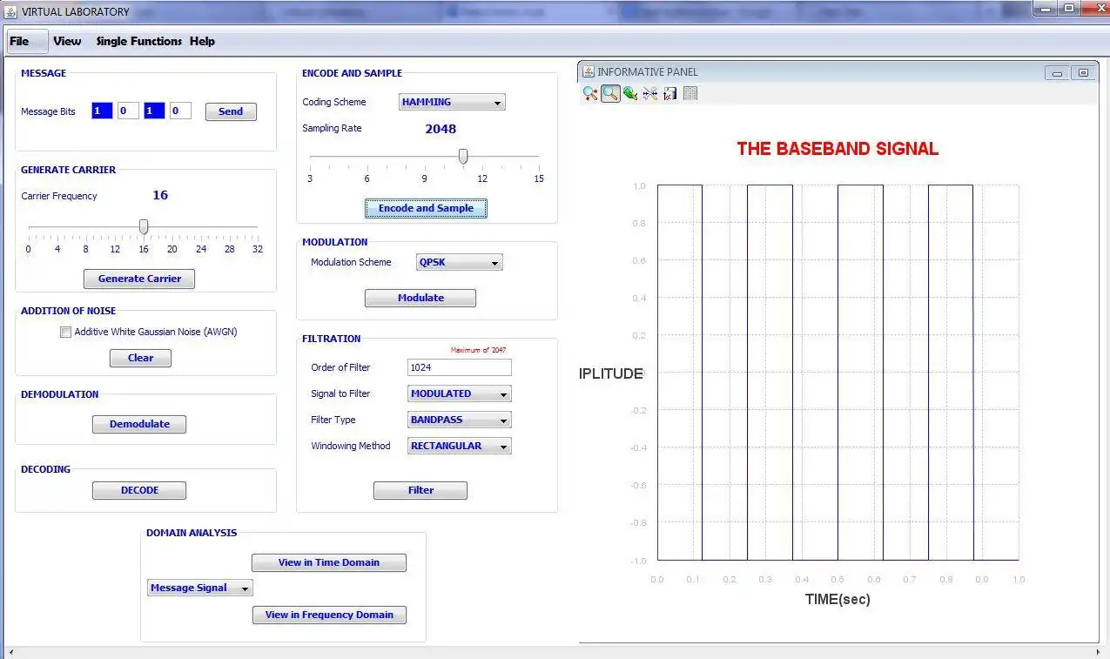Image resolution: width=1110 pixels, height=659 pixels.
Task: Open the data grid icon in the panel toolbar
Action: pyautogui.click(x=690, y=93)
